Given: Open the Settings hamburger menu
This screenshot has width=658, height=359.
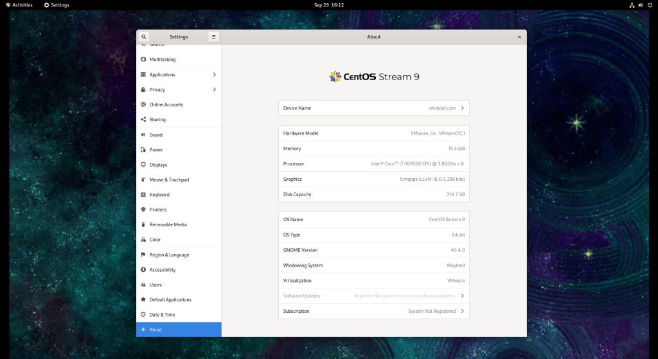Looking at the screenshot, I should click(x=213, y=37).
